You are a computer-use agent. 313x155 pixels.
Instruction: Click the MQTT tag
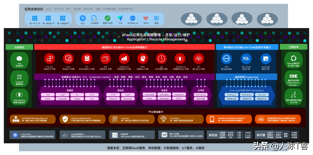coord(179,98)
